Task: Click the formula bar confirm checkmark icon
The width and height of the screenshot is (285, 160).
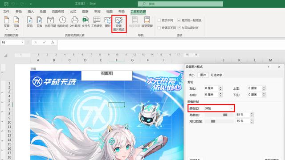Action: (x=44, y=43)
